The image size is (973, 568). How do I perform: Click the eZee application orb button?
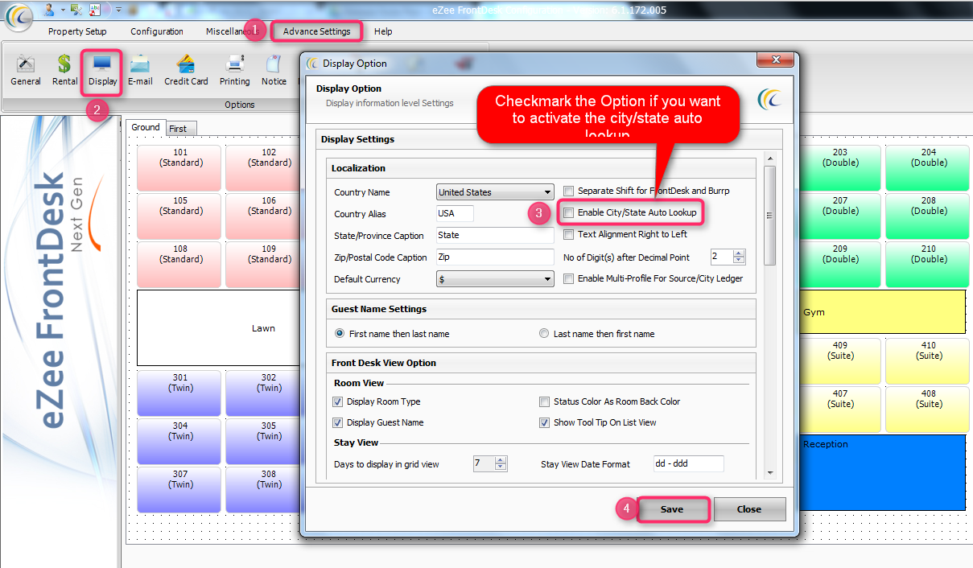(19, 16)
